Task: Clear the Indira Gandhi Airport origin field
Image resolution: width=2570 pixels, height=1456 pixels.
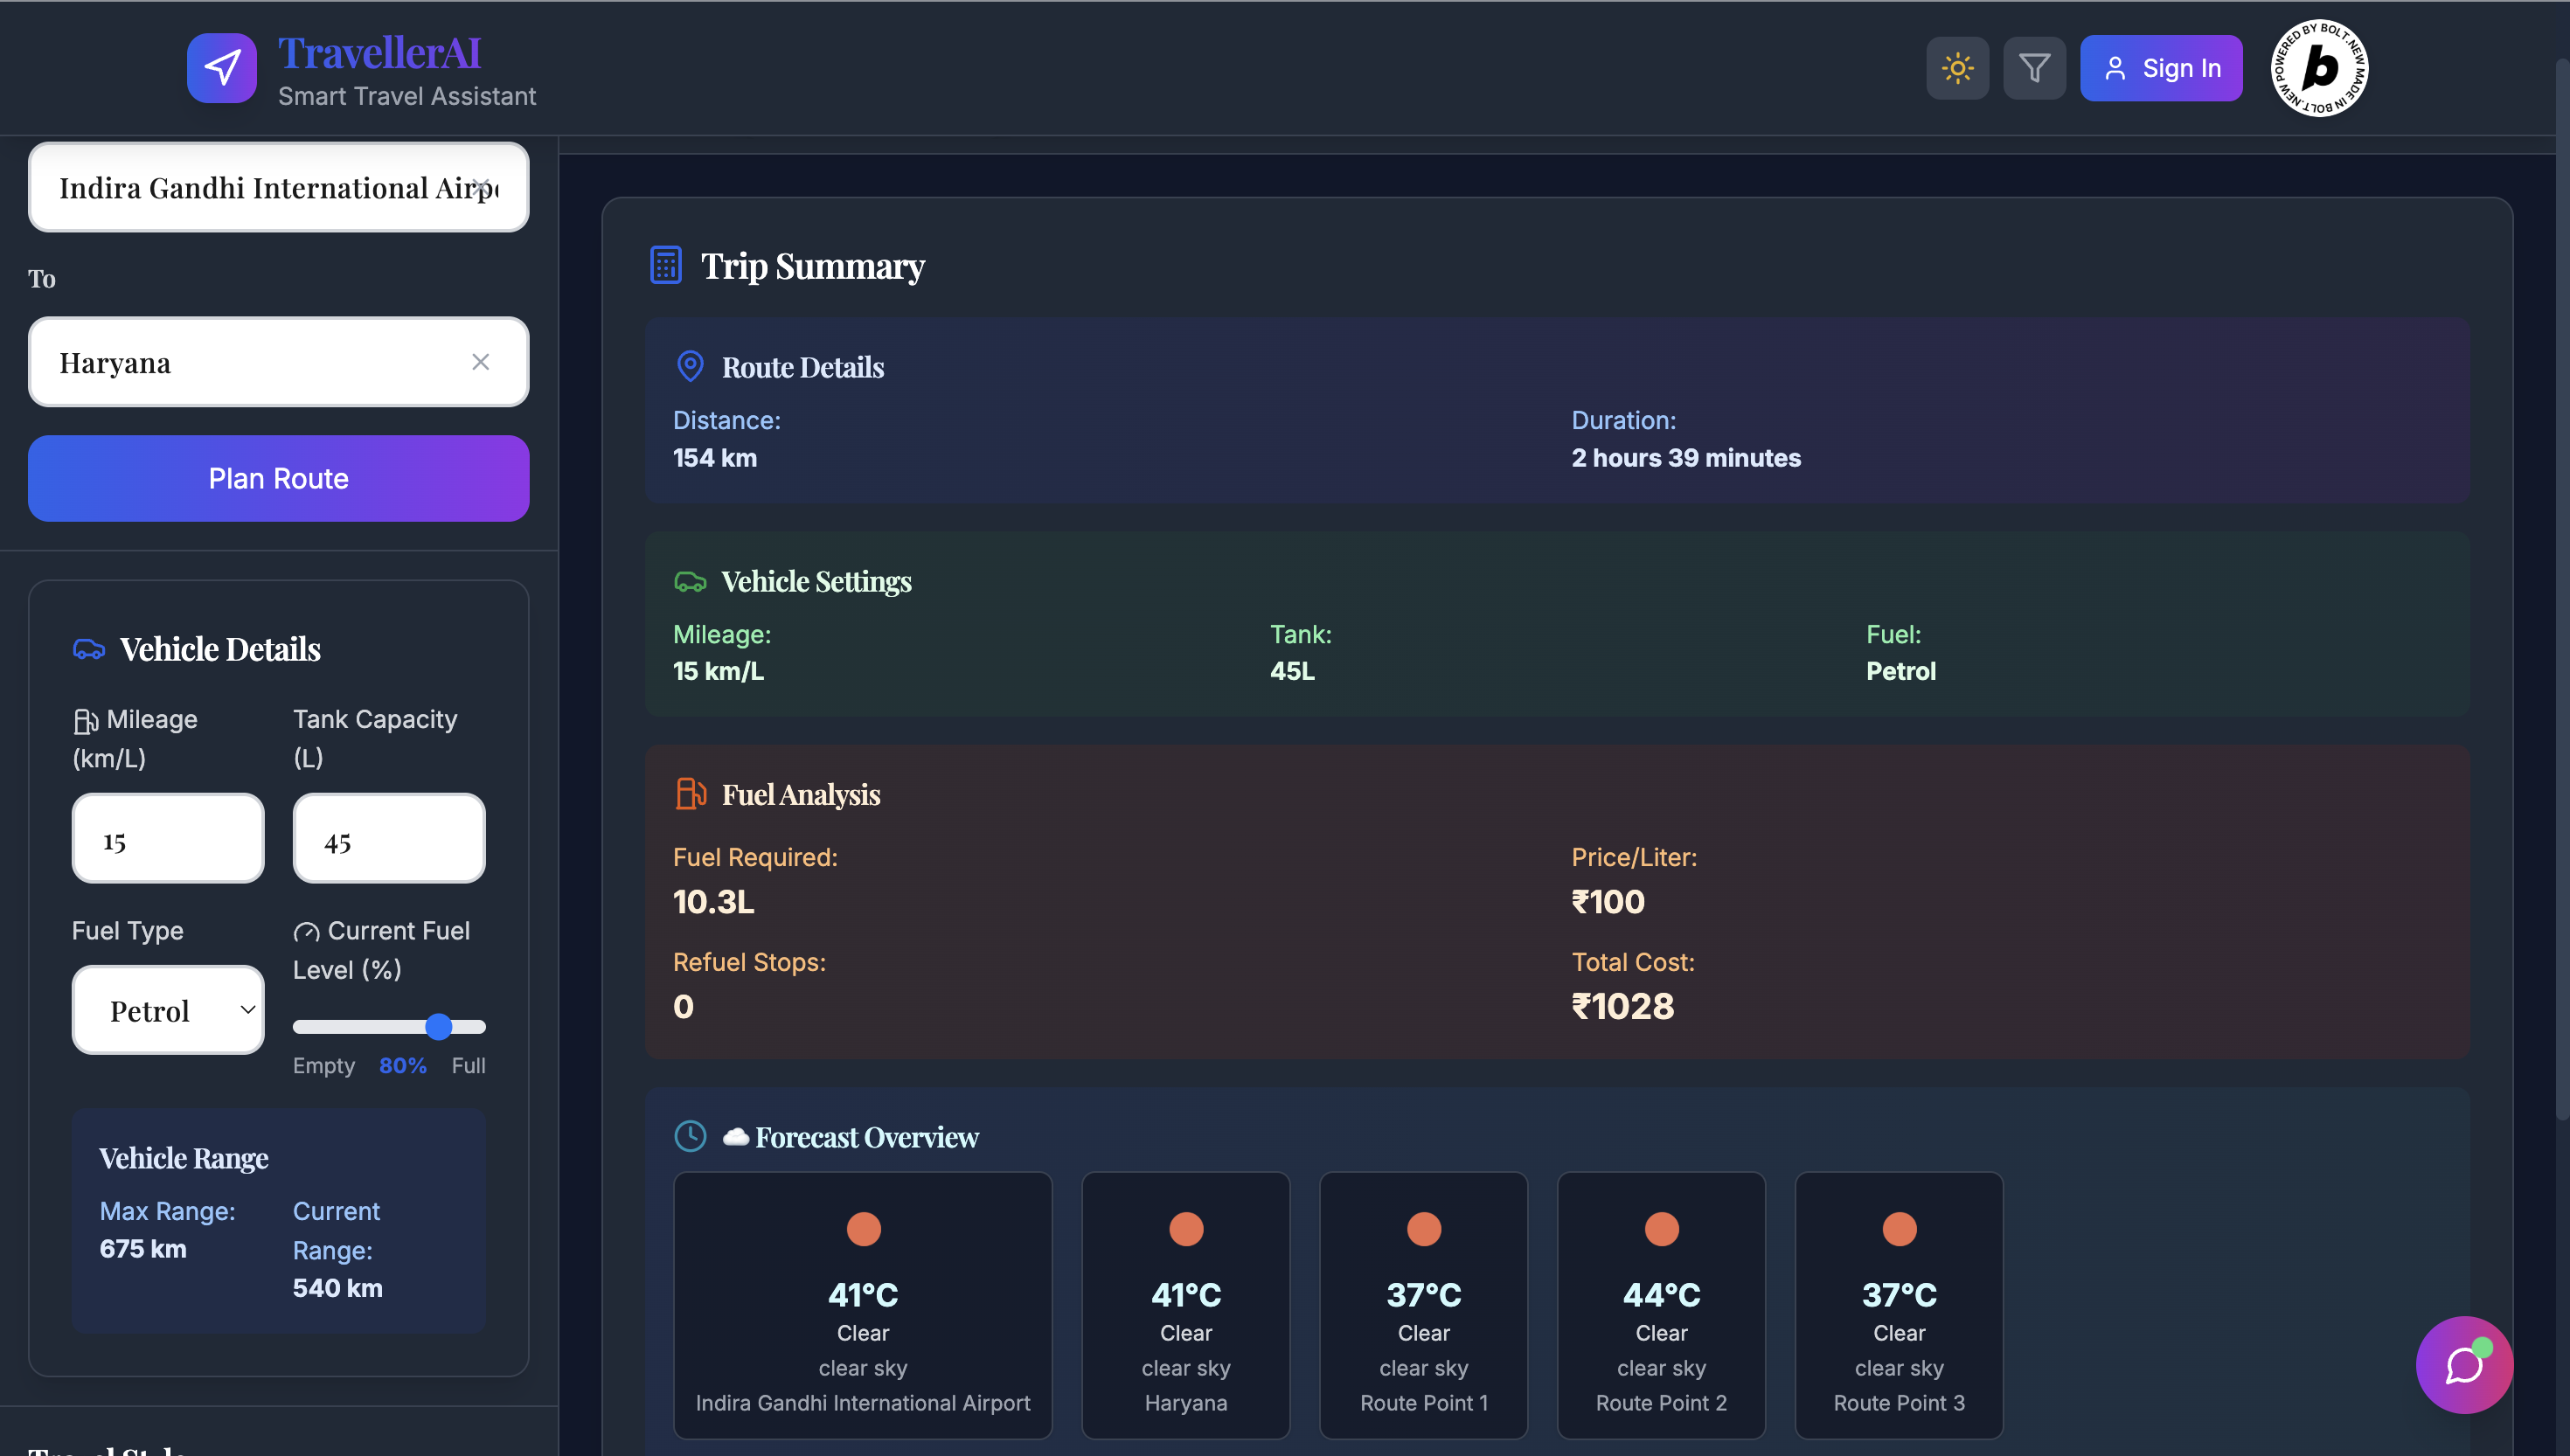Action: (481, 187)
